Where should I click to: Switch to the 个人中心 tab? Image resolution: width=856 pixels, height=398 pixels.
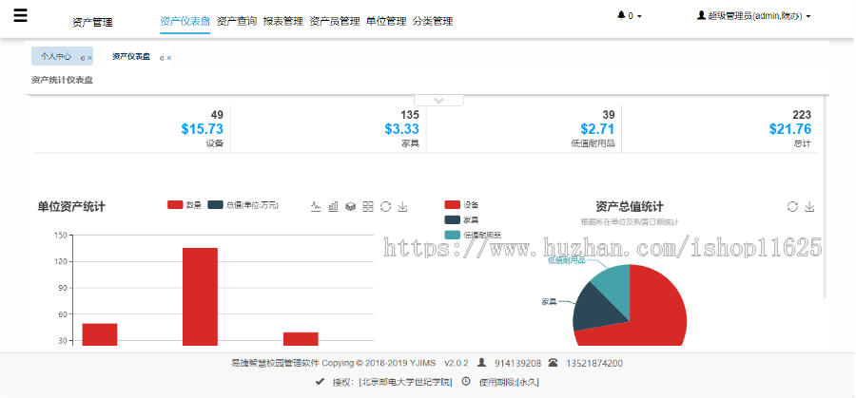coord(56,57)
